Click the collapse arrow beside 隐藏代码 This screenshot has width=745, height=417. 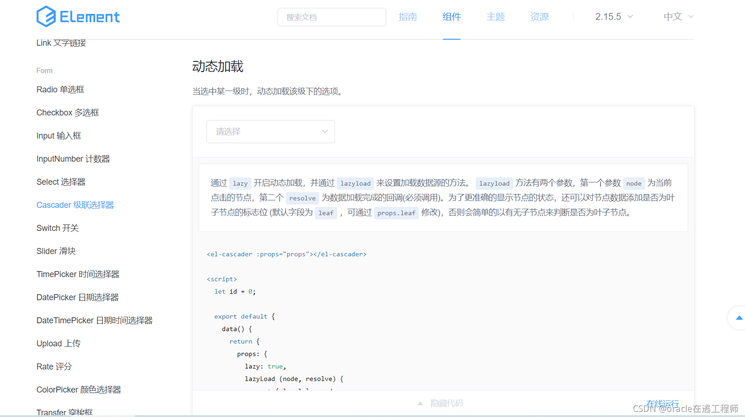[x=420, y=403]
